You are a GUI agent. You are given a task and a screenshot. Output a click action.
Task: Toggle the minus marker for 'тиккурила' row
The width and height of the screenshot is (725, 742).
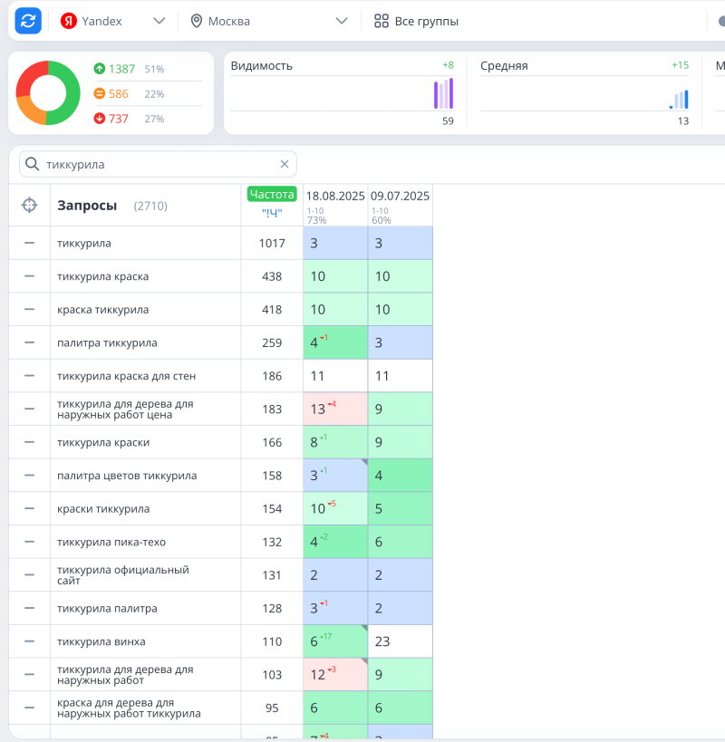[x=29, y=243]
